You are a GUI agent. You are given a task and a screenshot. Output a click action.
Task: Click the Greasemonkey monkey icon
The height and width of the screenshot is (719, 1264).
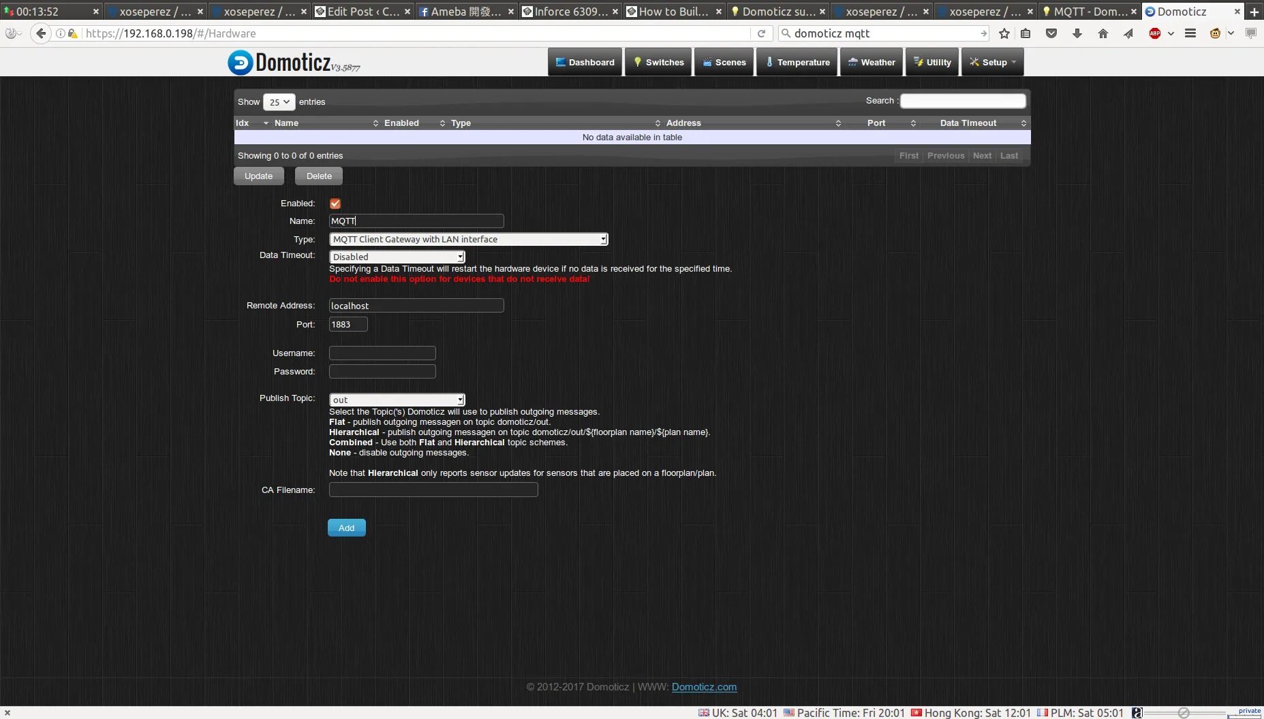coord(1215,33)
